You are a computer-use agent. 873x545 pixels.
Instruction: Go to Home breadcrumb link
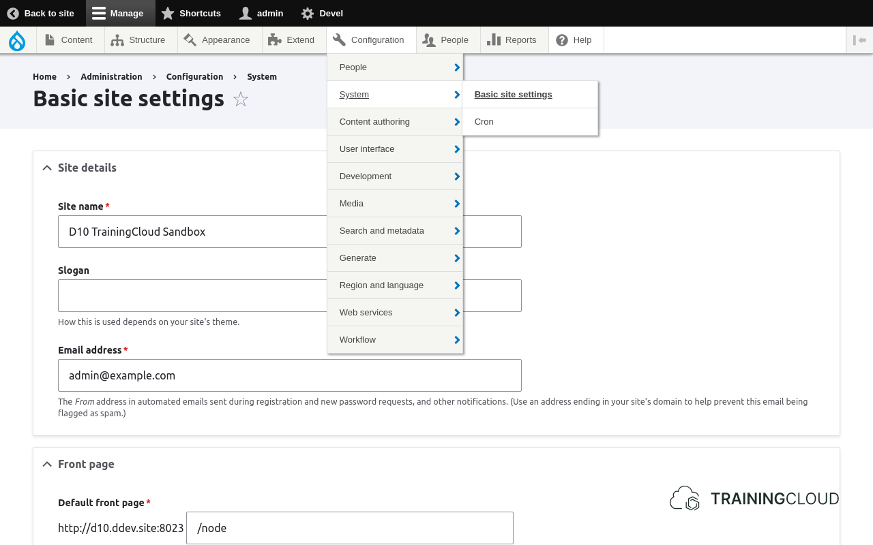coord(44,76)
